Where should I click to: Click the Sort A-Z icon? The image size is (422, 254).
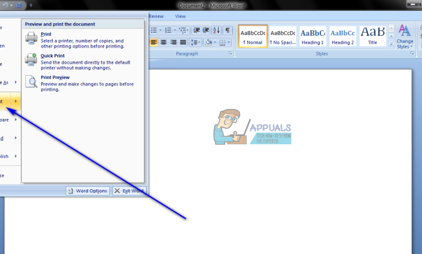(216, 30)
